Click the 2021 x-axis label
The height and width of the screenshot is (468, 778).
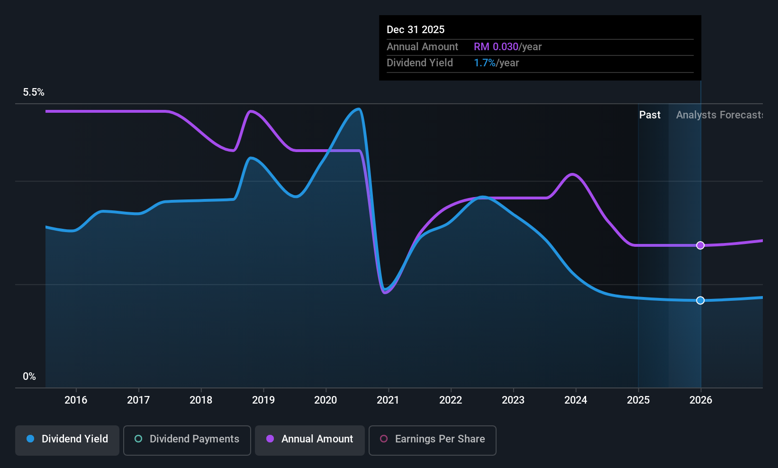(388, 400)
